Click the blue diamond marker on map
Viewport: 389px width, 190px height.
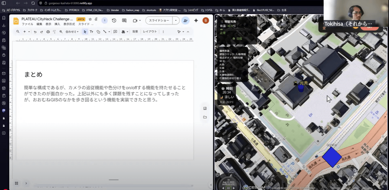(x=332, y=157)
